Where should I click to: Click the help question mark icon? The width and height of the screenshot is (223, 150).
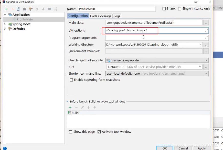[x=5, y=148]
